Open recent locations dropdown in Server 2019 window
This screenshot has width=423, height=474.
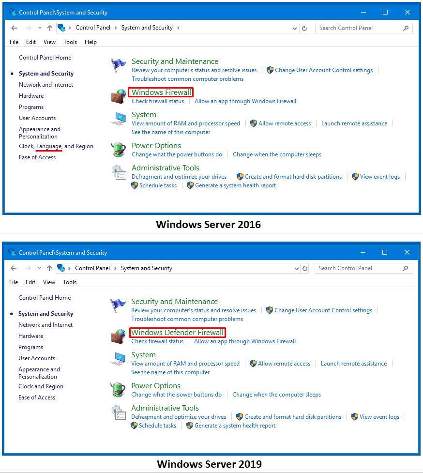click(x=39, y=268)
